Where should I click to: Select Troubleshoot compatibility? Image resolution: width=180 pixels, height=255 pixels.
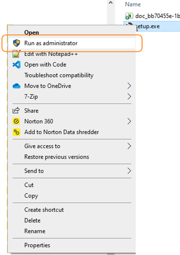pos(59,75)
